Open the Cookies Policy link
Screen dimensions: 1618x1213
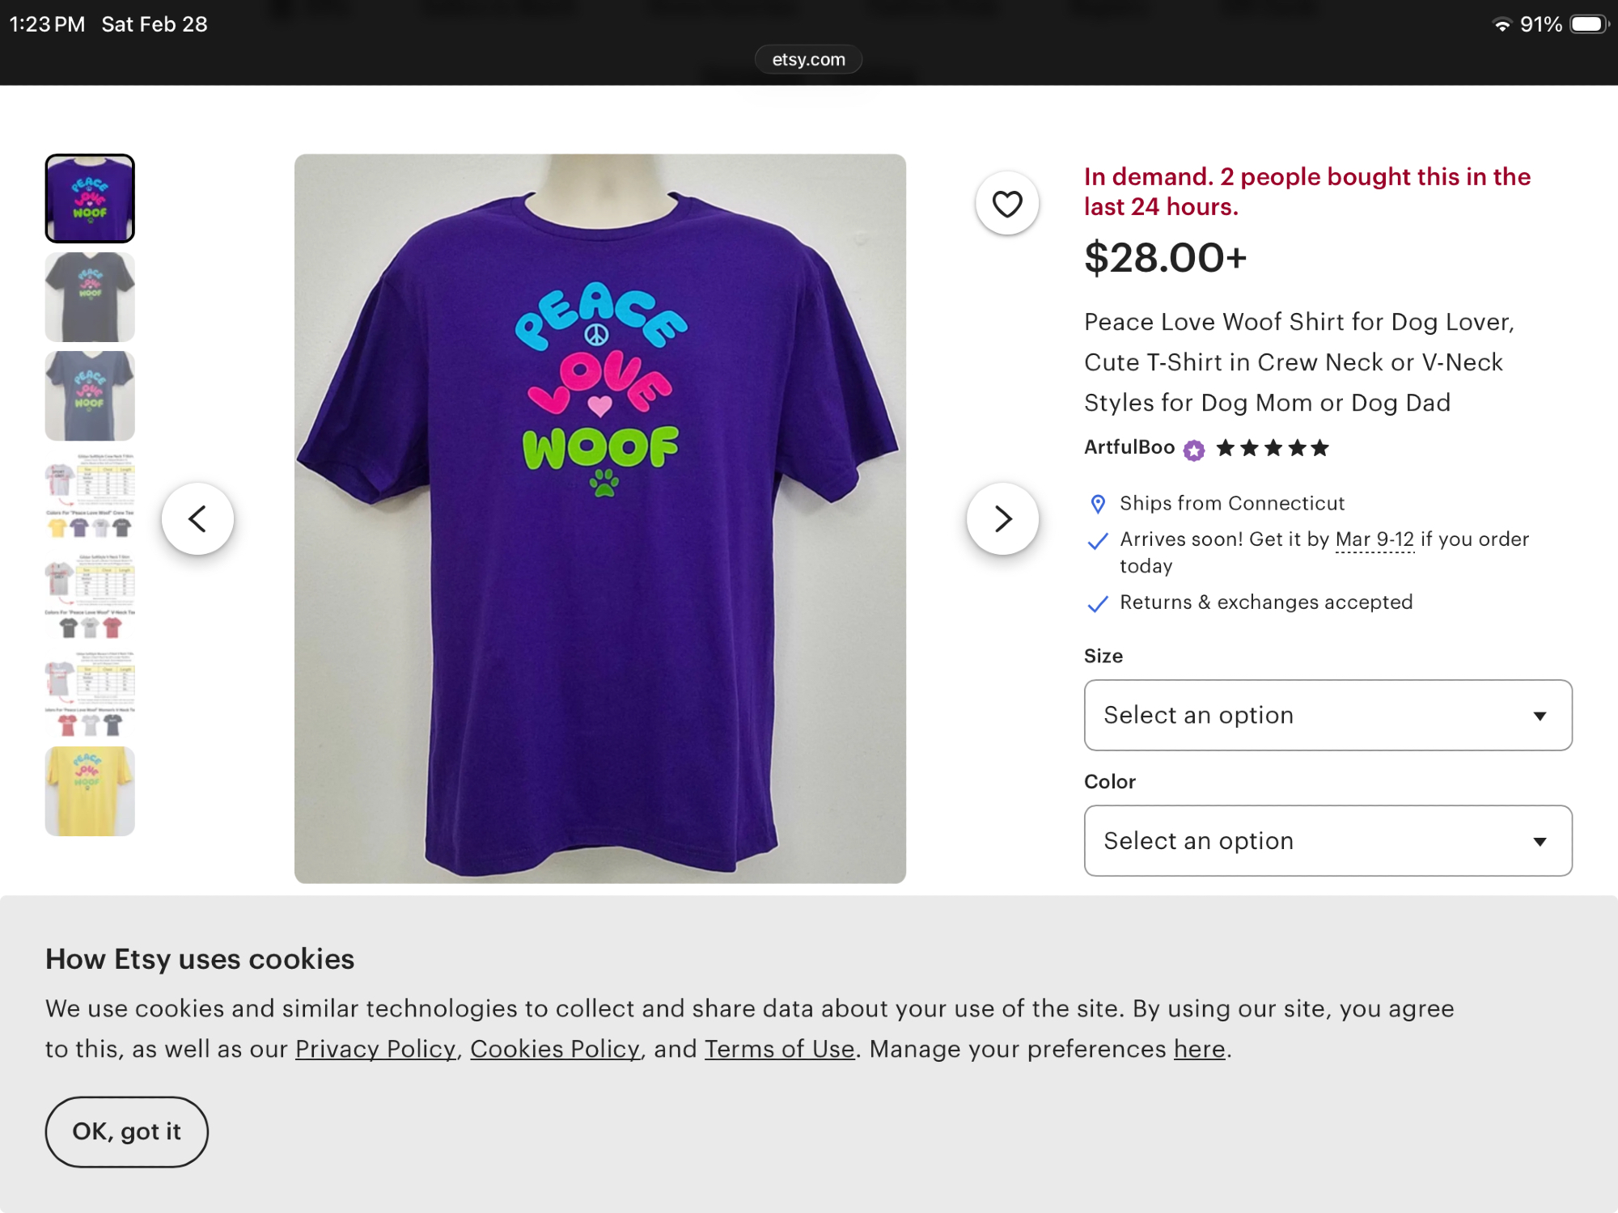(555, 1049)
